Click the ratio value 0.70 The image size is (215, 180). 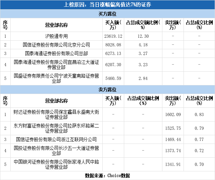199,164
